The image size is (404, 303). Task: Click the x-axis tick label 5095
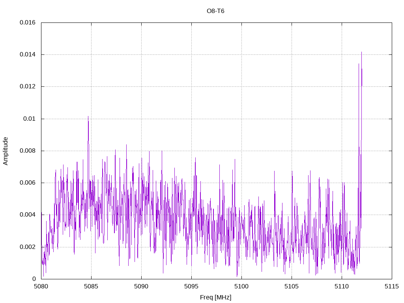(191, 286)
